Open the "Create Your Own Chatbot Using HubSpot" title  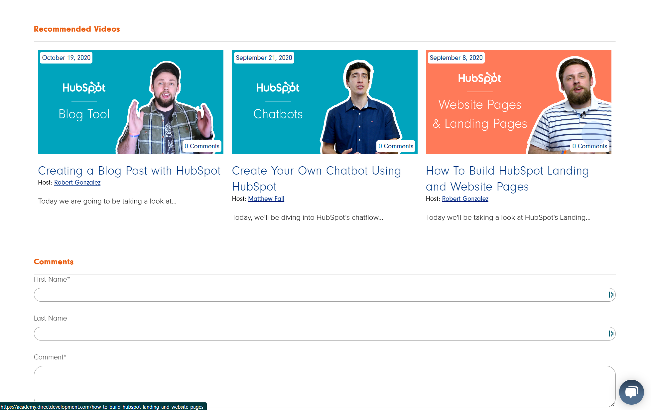pyautogui.click(x=316, y=179)
